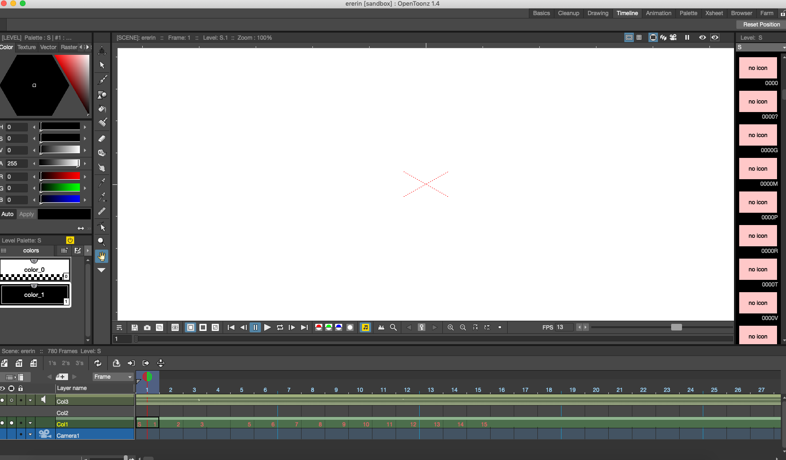Screen dimensions: 786x460
Task: Open the Level S dropdown at top right
Action: pos(760,47)
